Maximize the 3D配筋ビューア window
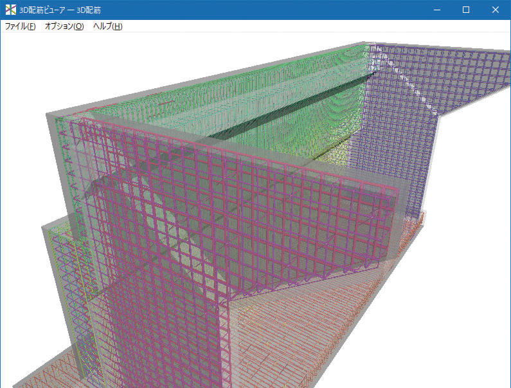Image resolution: width=511 pixels, height=388 pixels. [466, 10]
